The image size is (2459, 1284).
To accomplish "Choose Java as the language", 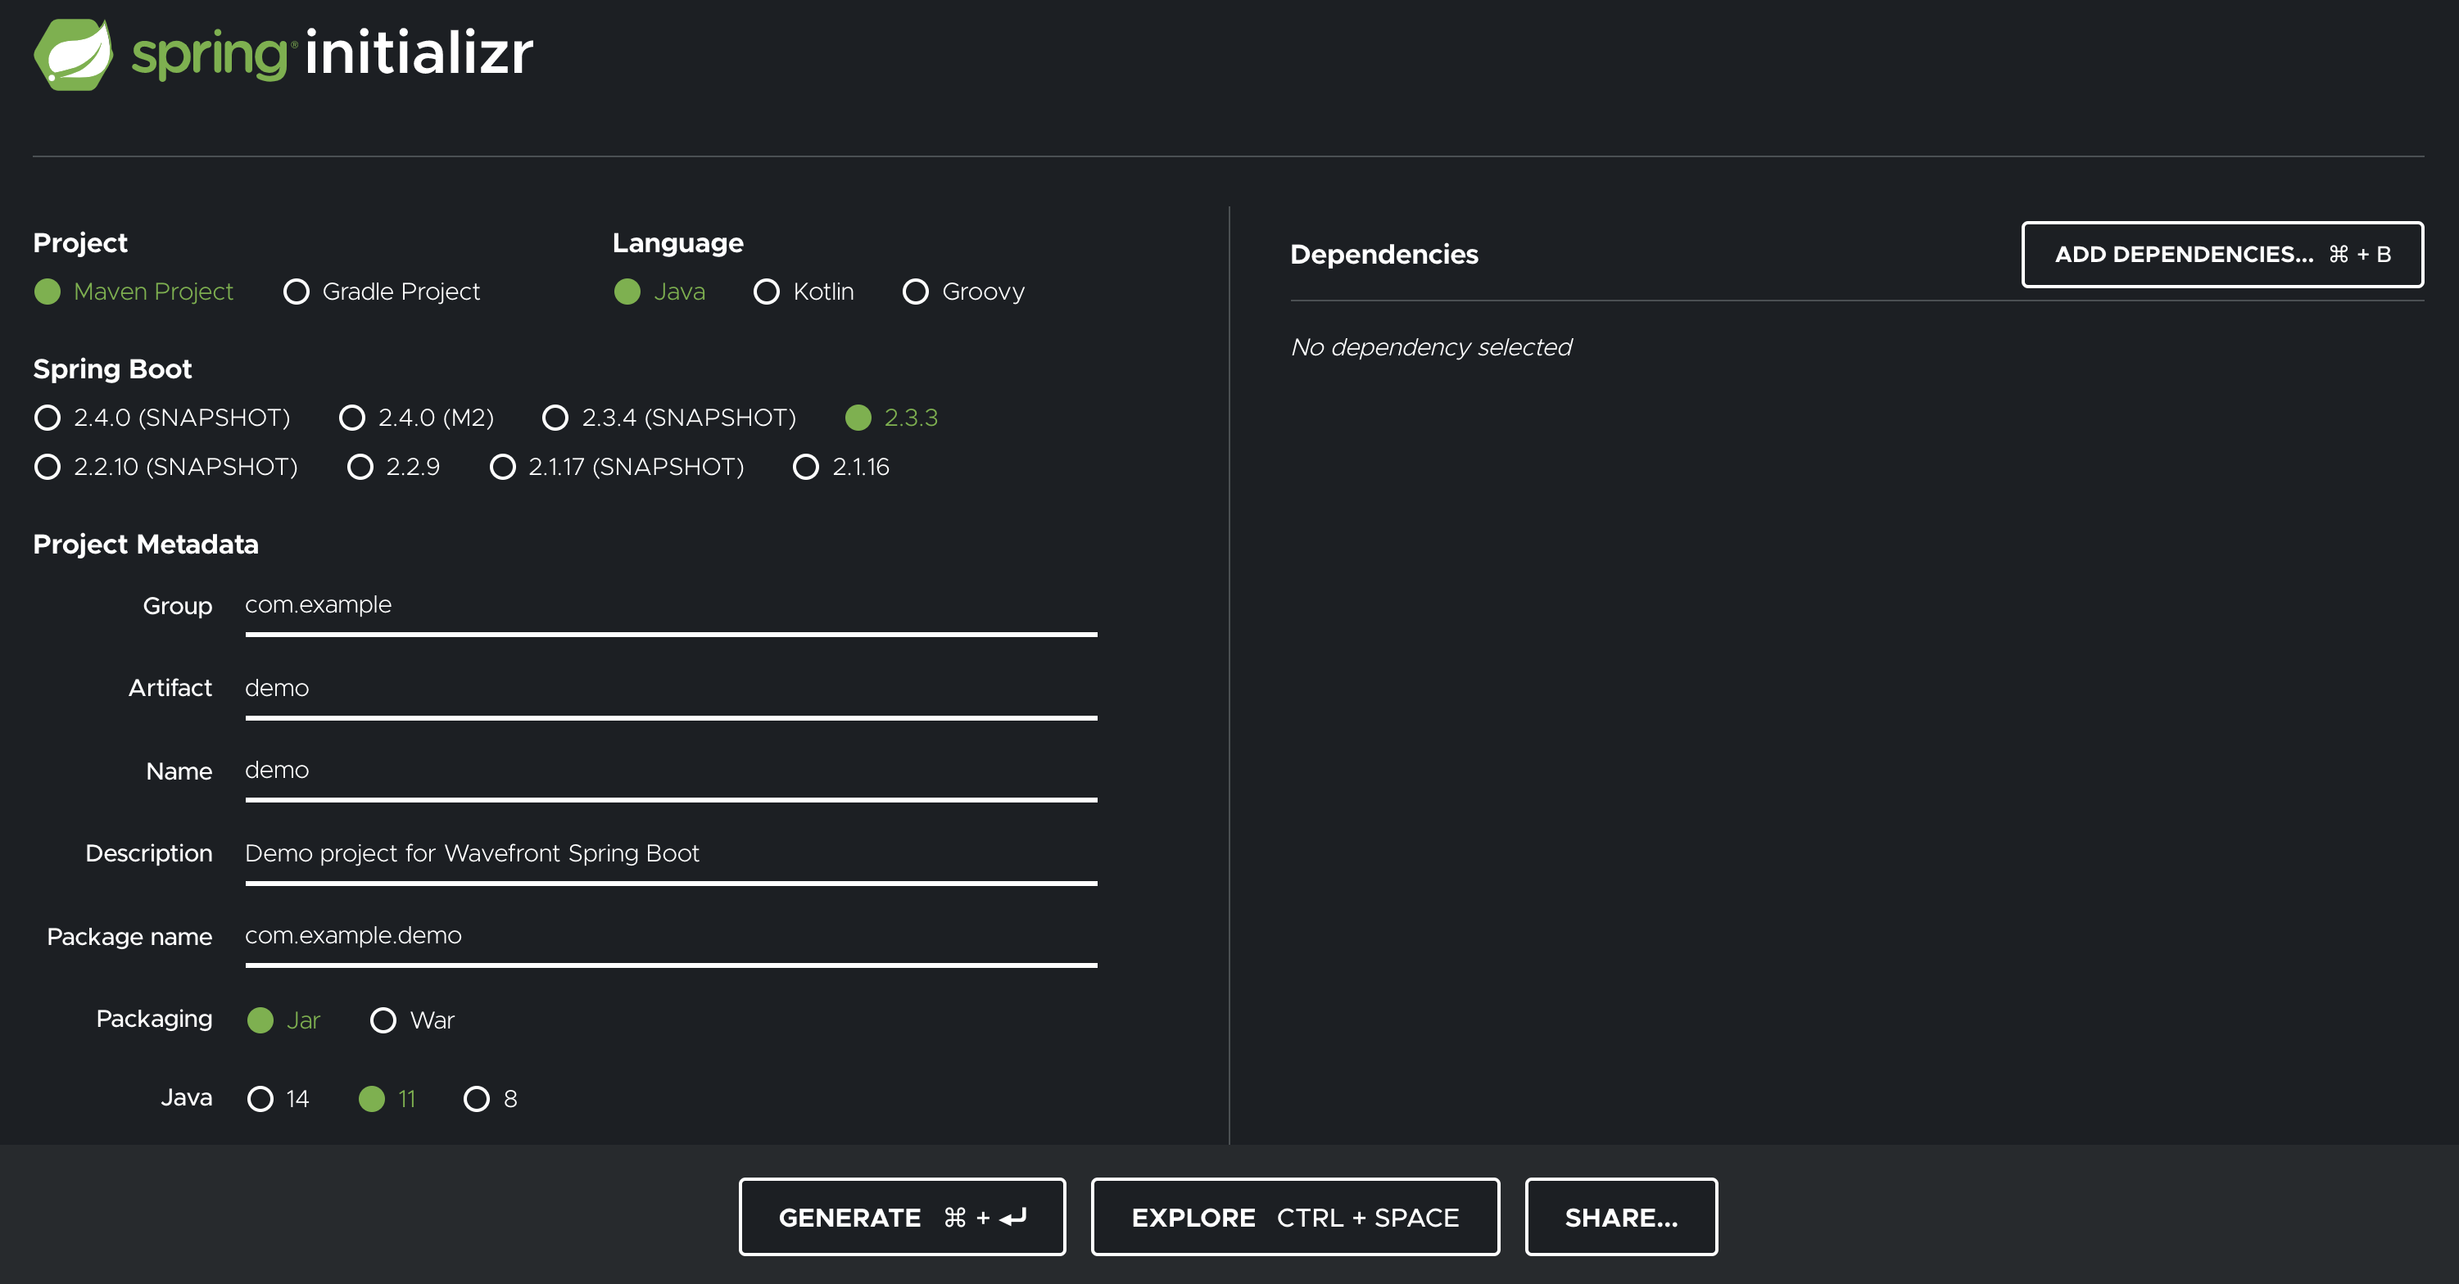I will point(659,292).
